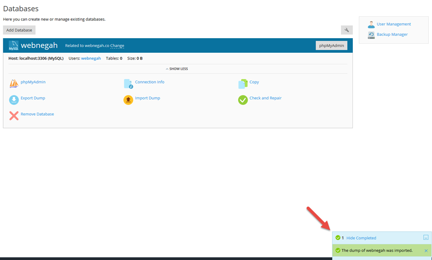Click the phpMyAdmin sailboat icon
The image size is (432, 260).
click(x=14, y=84)
